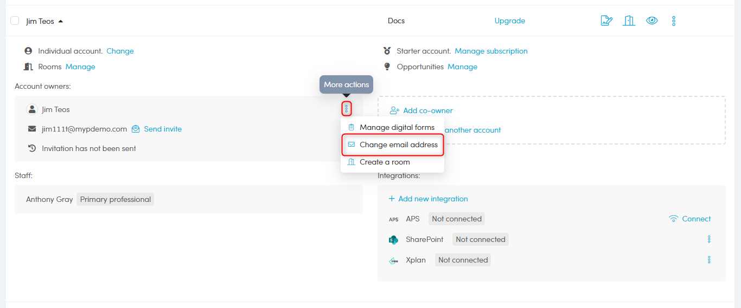The width and height of the screenshot is (741, 308).
Task: Click the Upgrade link
Action: [509, 21]
